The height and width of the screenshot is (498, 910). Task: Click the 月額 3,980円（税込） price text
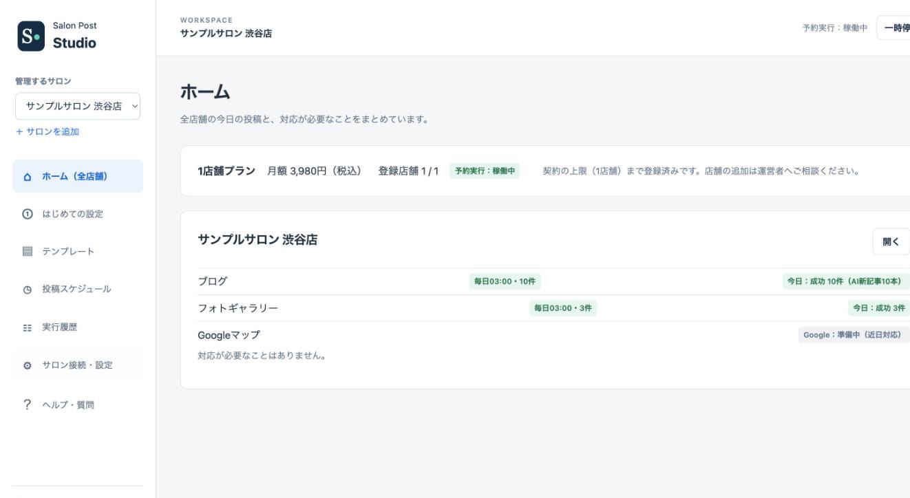click(314, 171)
